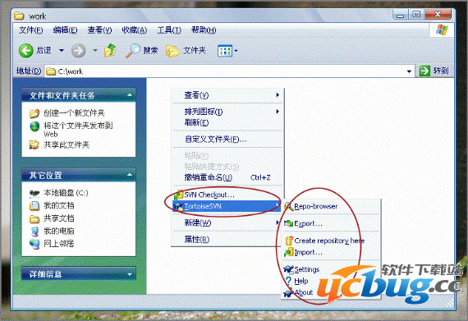Expand 排列图标(I) submenu arrow
This screenshot has width=468, height=321.
pyautogui.click(x=278, y=112)
